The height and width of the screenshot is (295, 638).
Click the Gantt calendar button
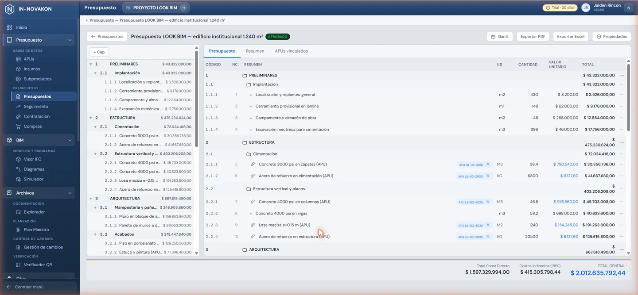click(500, 37)
